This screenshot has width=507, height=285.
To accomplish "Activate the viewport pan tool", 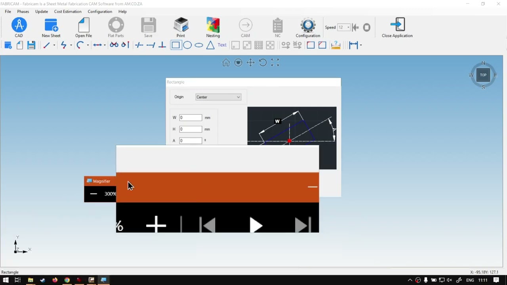I will click(250, 63).
